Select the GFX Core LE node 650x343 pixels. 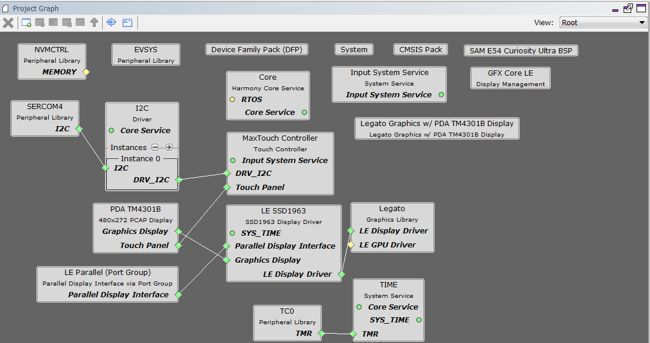(510, 78)
